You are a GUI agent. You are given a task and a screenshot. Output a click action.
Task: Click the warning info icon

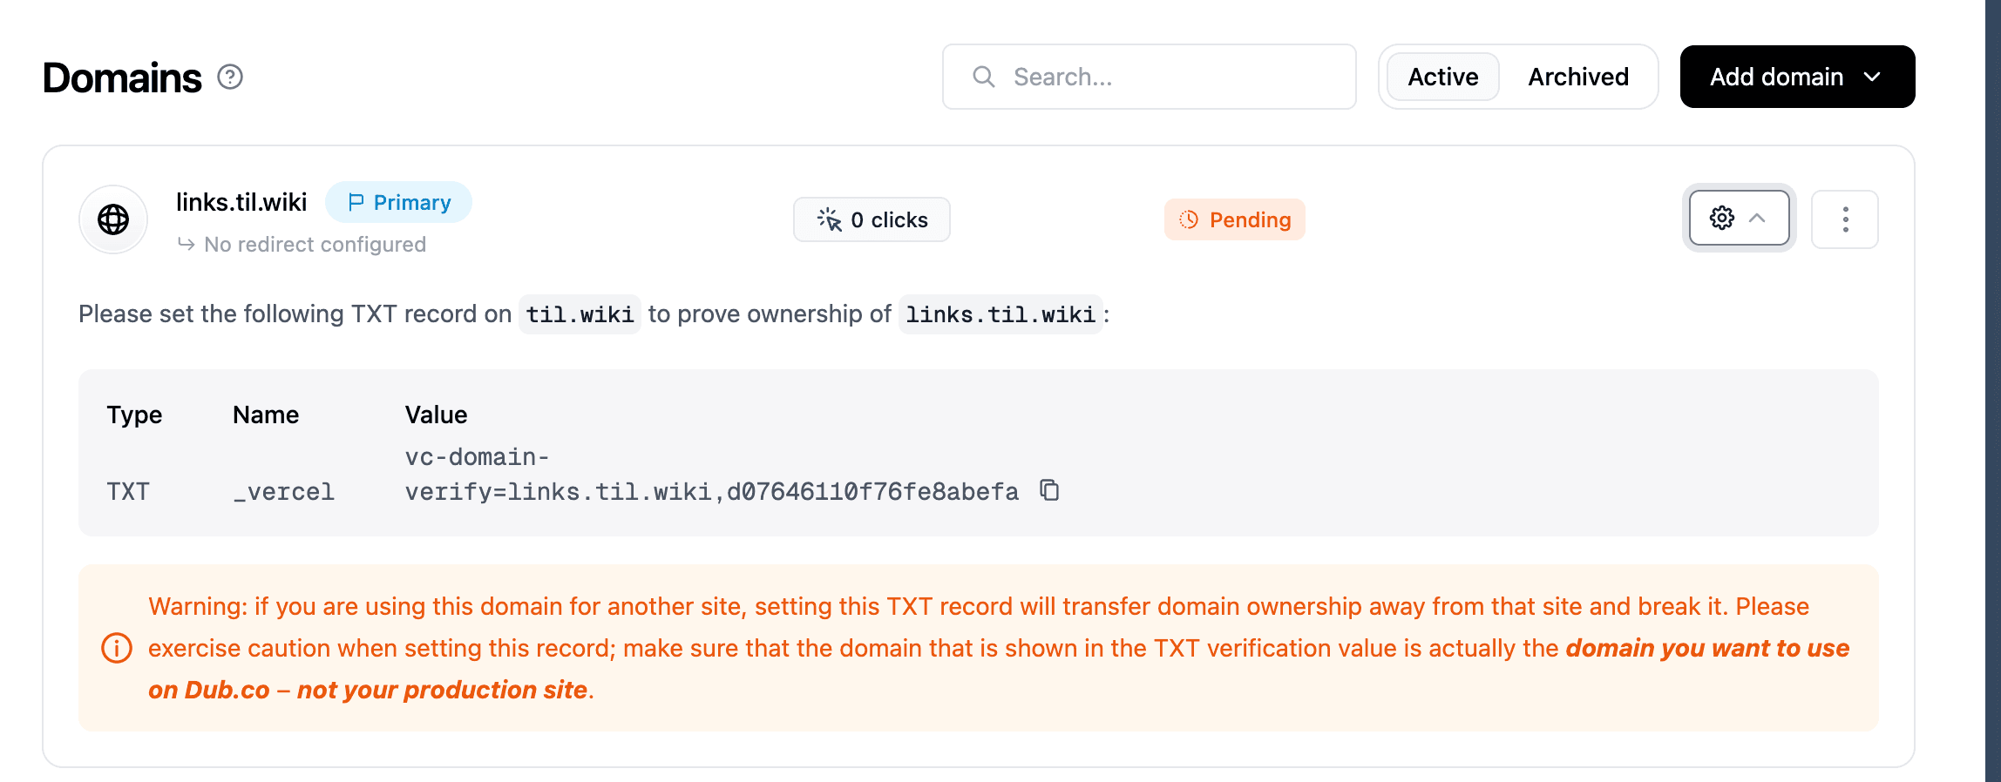pos(117,648)
